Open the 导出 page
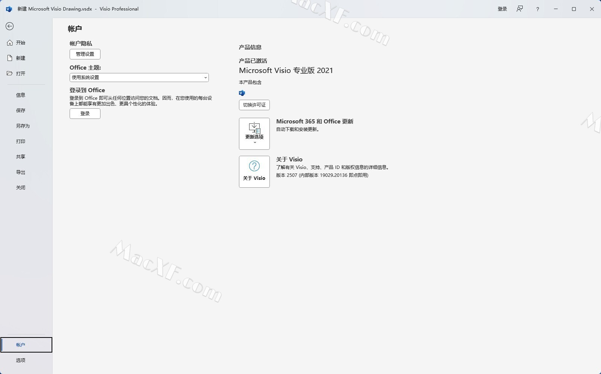Viewport: 601px width, 374px height. (26, 172)
